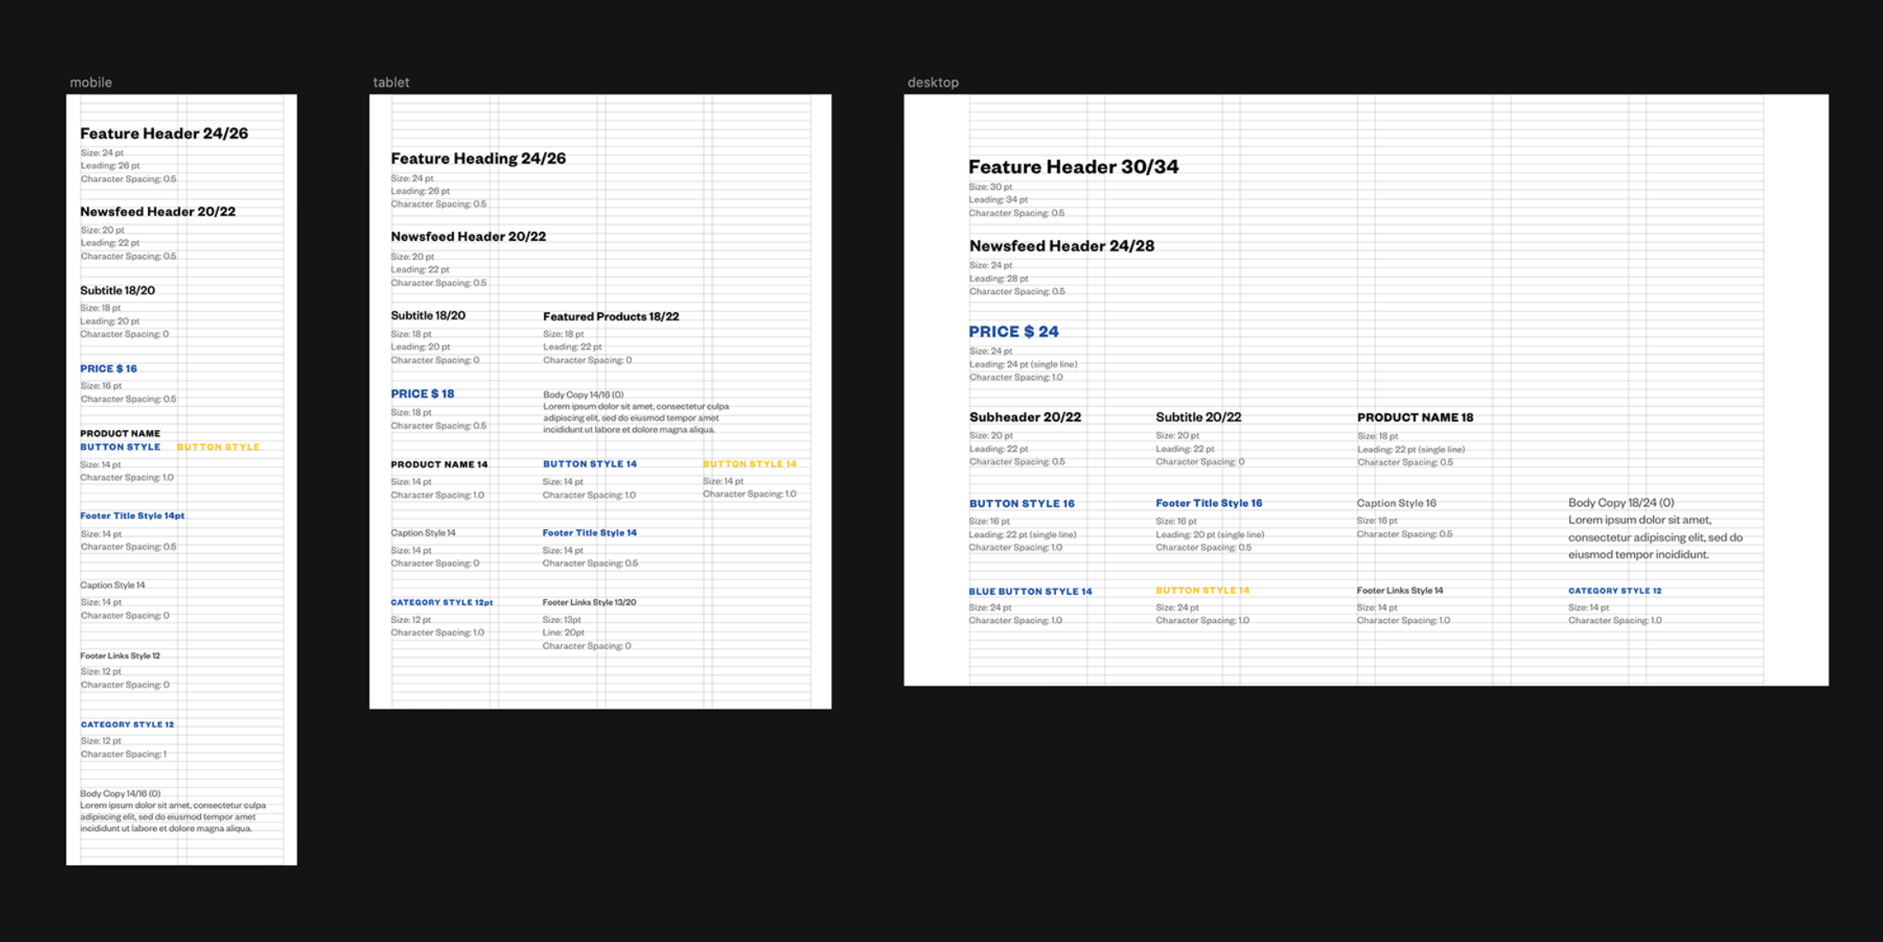Click the blue BUTTON STYLE 16 on desktop

[x=1021, y=503]
